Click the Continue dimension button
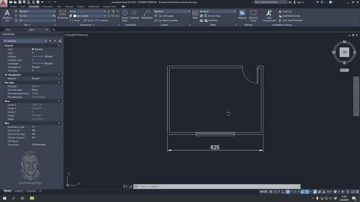Viewport: 360px width, 202px height. 102,20
